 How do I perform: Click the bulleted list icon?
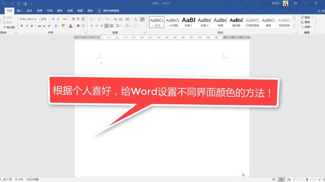coord(91,19)
